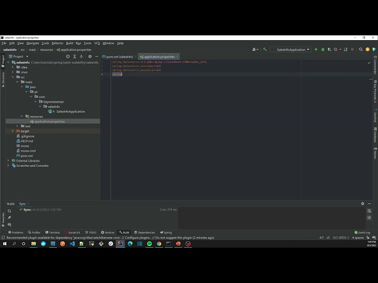Open the SalesInfoApplication run configuration dropdown
Viewport: 378px width, 283px height.
[291, 50]
